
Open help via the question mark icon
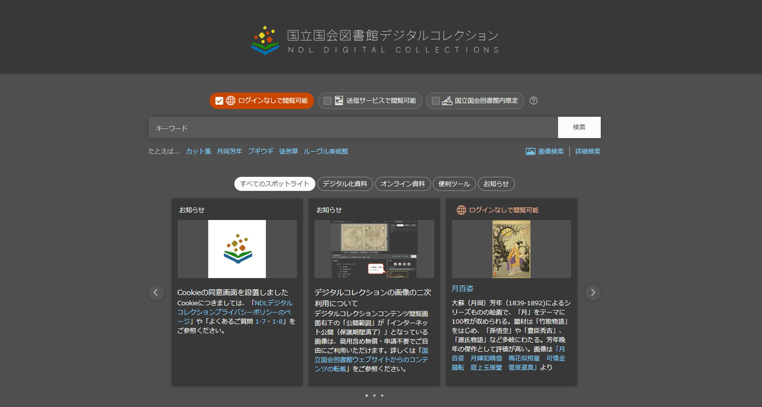(533, 100)
